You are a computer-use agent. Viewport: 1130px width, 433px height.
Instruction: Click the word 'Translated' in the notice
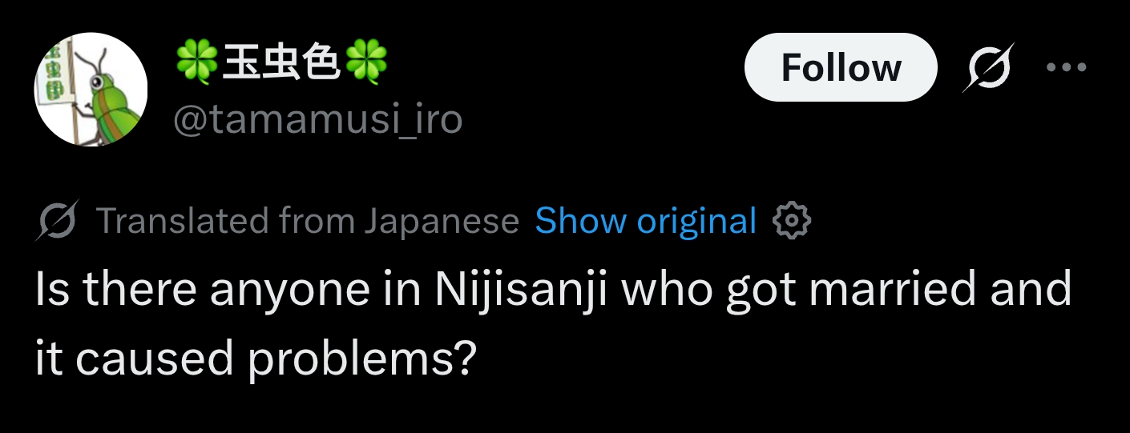183,221
